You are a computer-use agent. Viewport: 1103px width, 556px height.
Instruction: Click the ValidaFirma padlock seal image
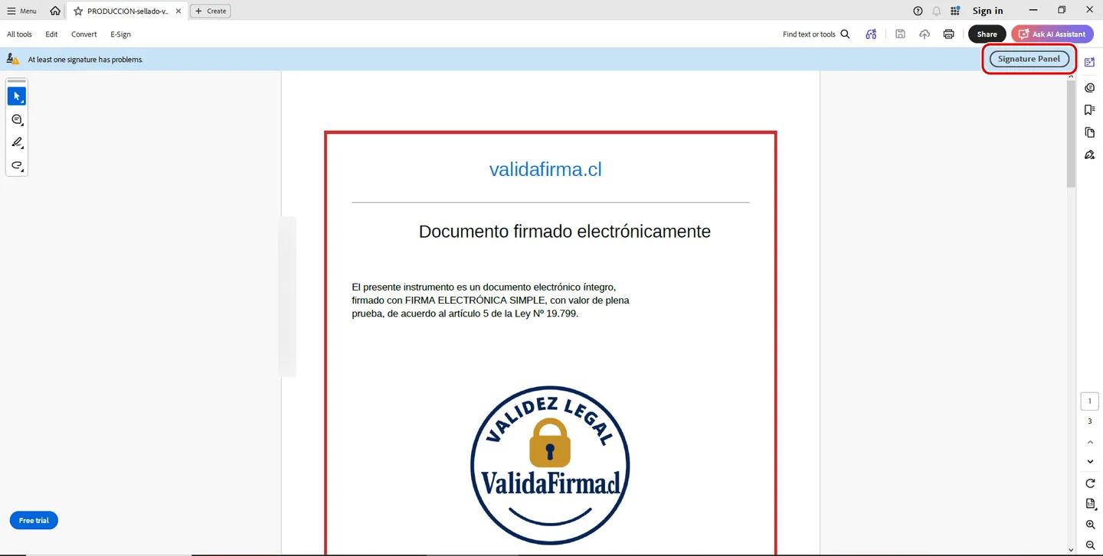[550, 464]
